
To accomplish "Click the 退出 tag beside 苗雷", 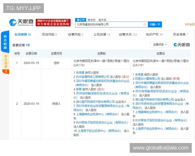I will click(100, 89).
